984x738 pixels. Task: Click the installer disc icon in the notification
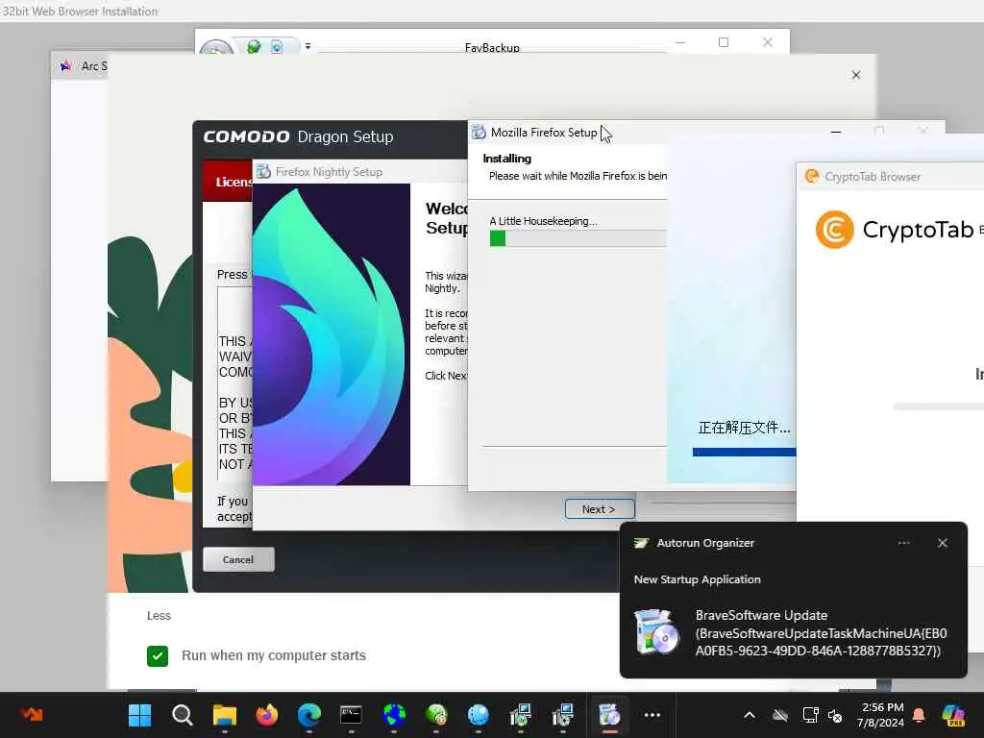pyautogui.click(x=655, y=632)
